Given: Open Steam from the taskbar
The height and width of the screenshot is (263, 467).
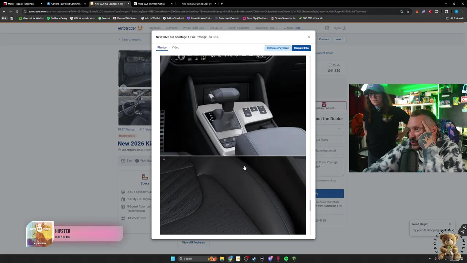Looking at the screenshot, I should pyautogui.click(x=254, y=259).
